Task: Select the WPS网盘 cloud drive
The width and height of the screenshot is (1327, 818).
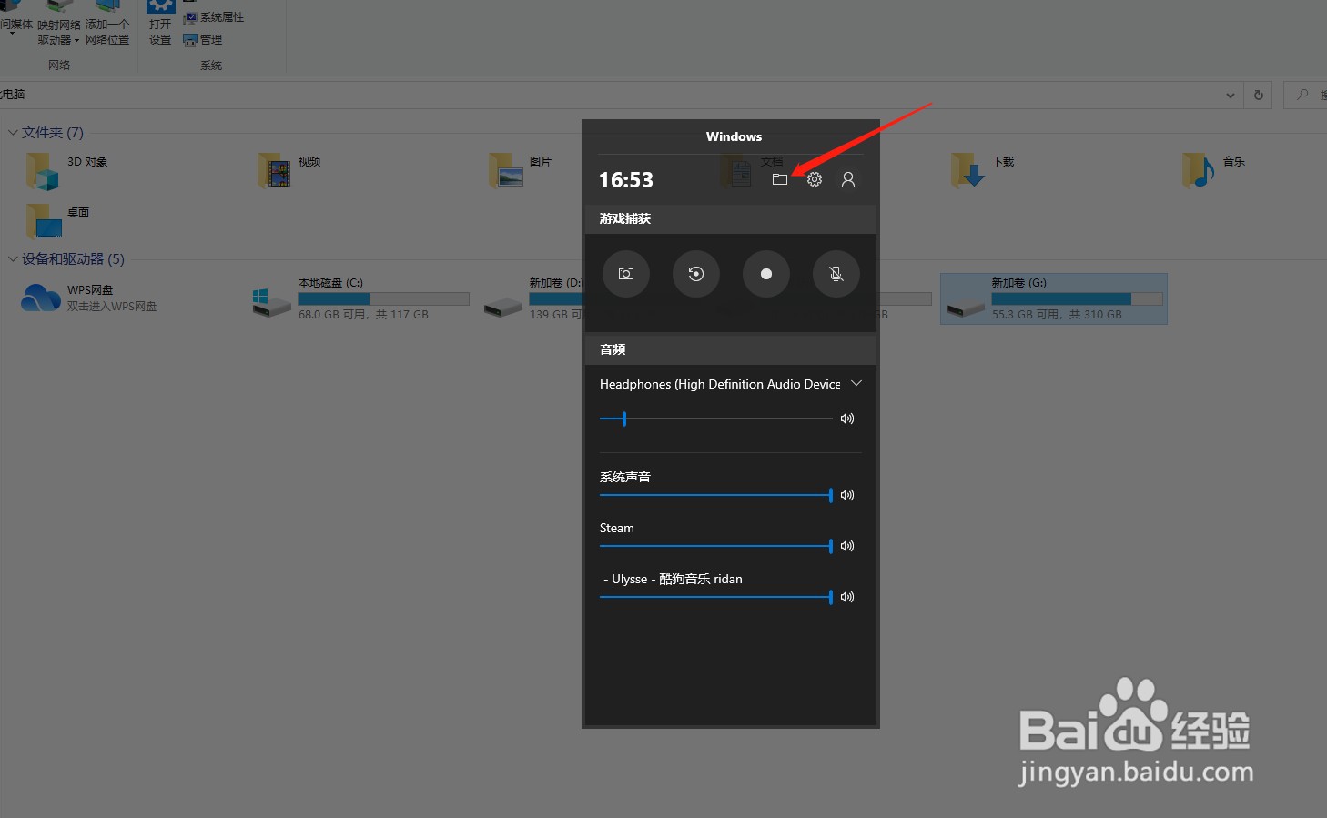Action: 89,298
